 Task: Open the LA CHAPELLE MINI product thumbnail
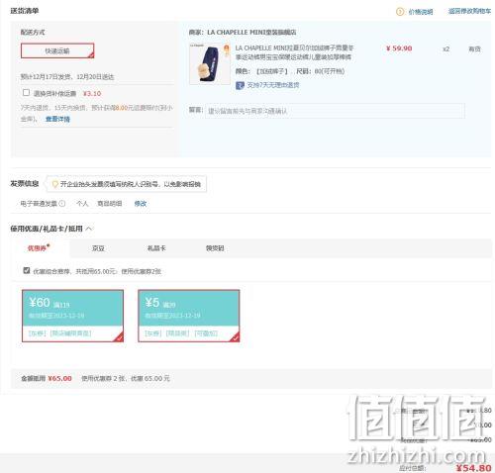(210, 63)
